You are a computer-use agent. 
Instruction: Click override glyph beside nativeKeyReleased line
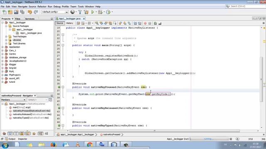click(59, 108)
